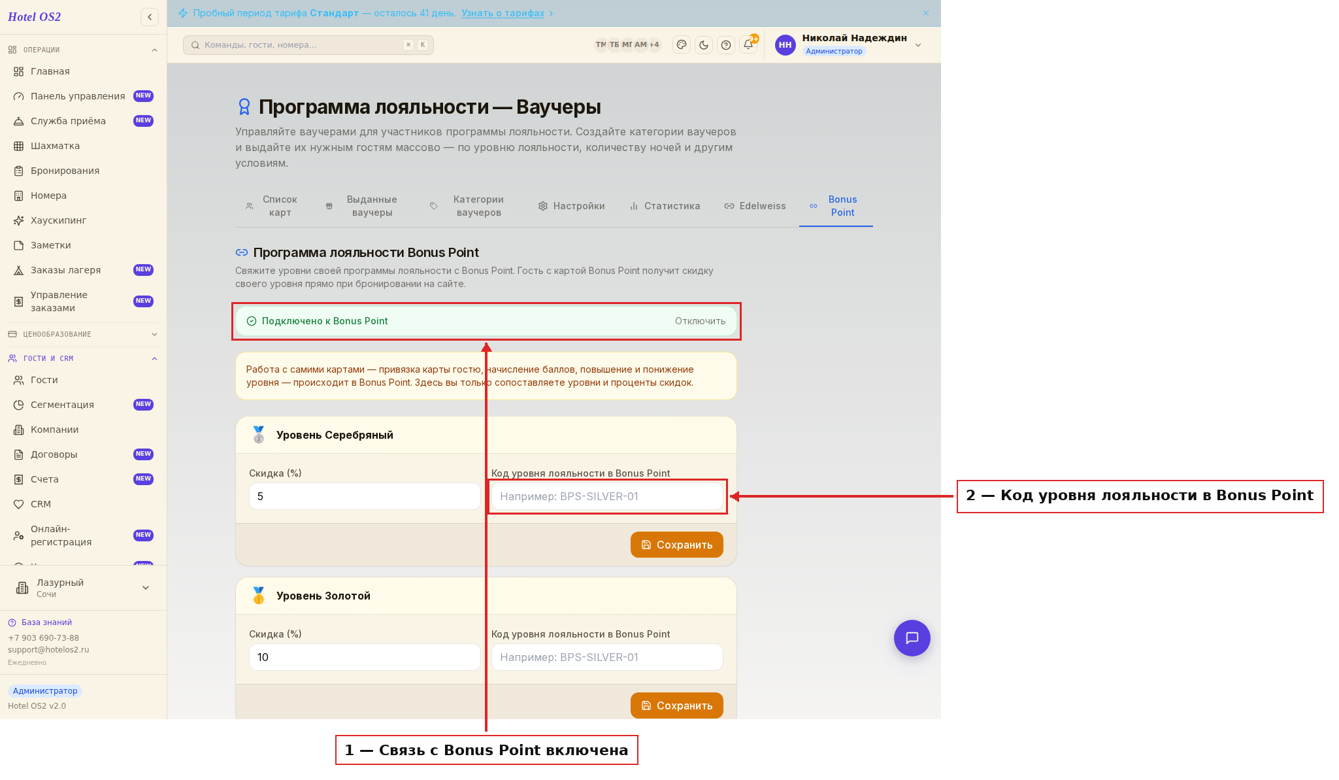Expand the ЦЕНООБРАЗОВАНИЕ sidebar group
This screenshot has height=780, width=1339.
coord(83,334)
